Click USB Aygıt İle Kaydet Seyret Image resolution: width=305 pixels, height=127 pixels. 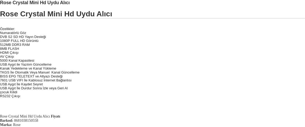21,84
